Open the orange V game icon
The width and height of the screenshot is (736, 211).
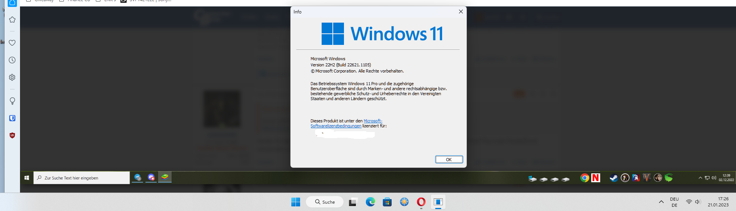click(647, 178)
